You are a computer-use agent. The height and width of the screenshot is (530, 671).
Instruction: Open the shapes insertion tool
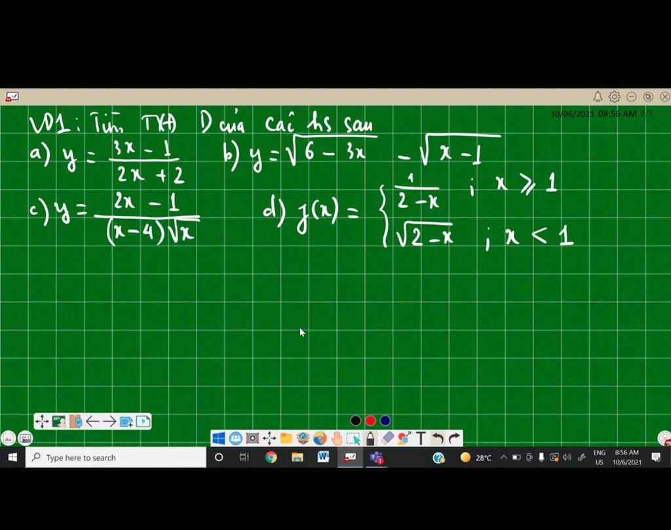point(404,438)
